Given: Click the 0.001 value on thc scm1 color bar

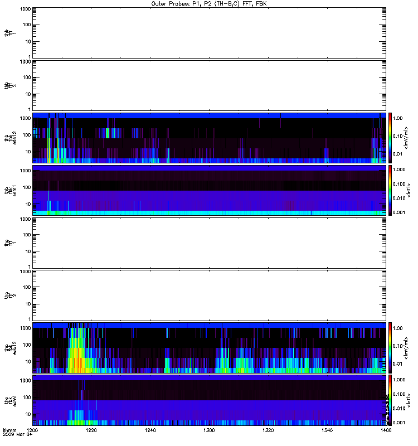Looking at the screenshot, I should click(399, 423).
